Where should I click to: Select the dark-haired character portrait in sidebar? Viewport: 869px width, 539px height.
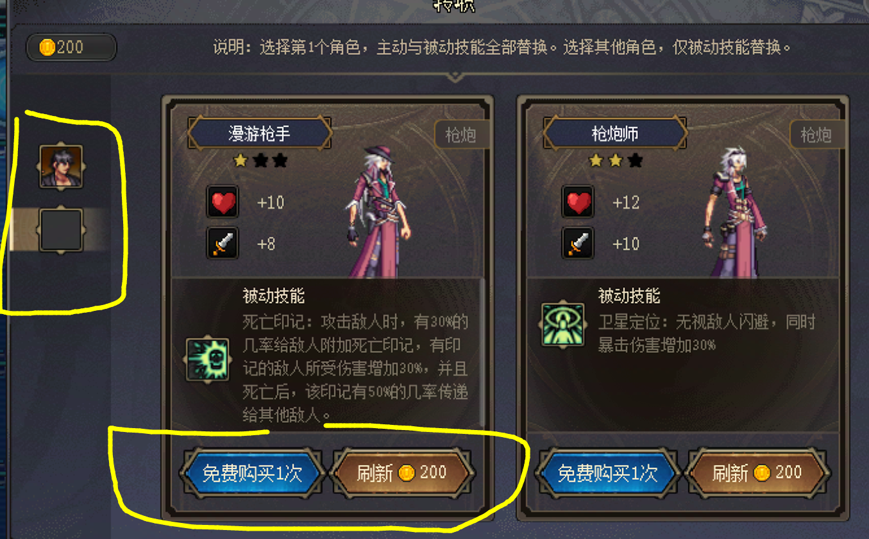click(x=61, y=166)
